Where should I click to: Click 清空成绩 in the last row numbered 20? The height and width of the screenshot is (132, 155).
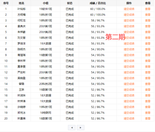129,119
